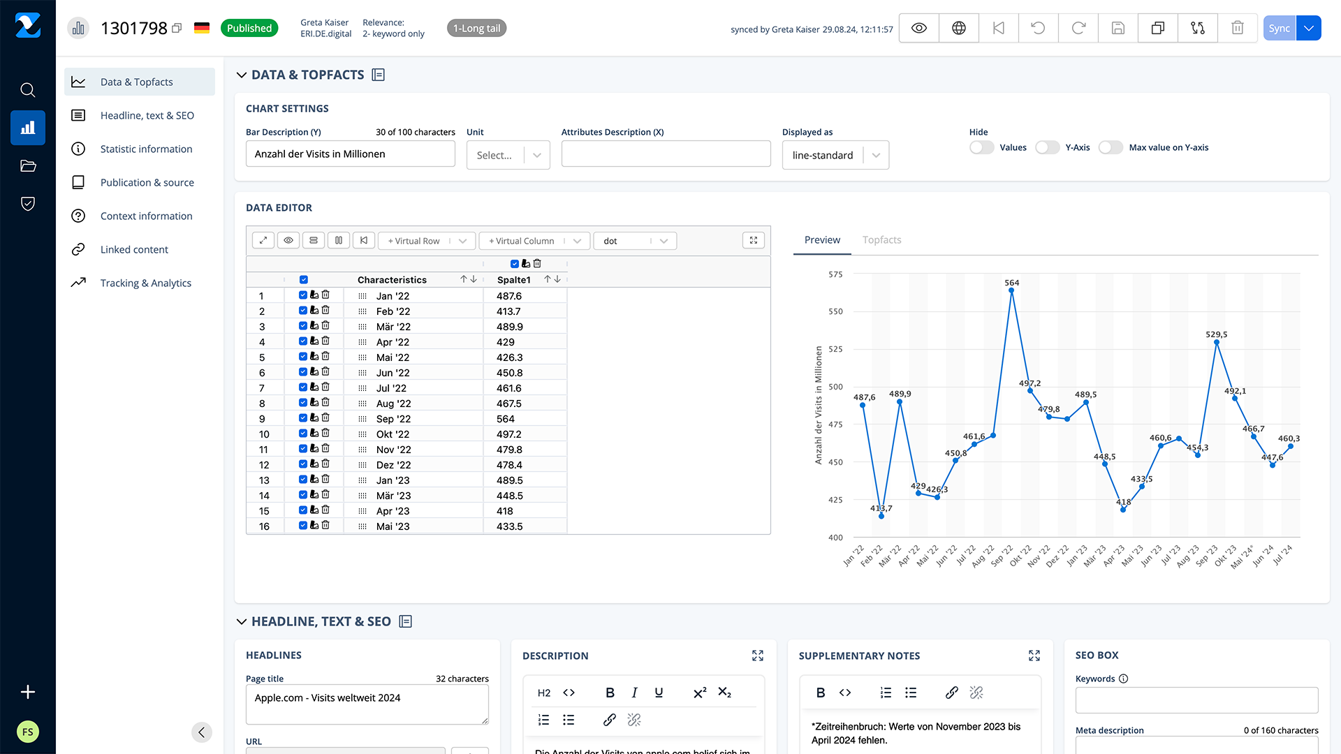Click the globe icon in the top toolbar
Image resolution: width=1341 pixels, height=754 pixels.
958,28
